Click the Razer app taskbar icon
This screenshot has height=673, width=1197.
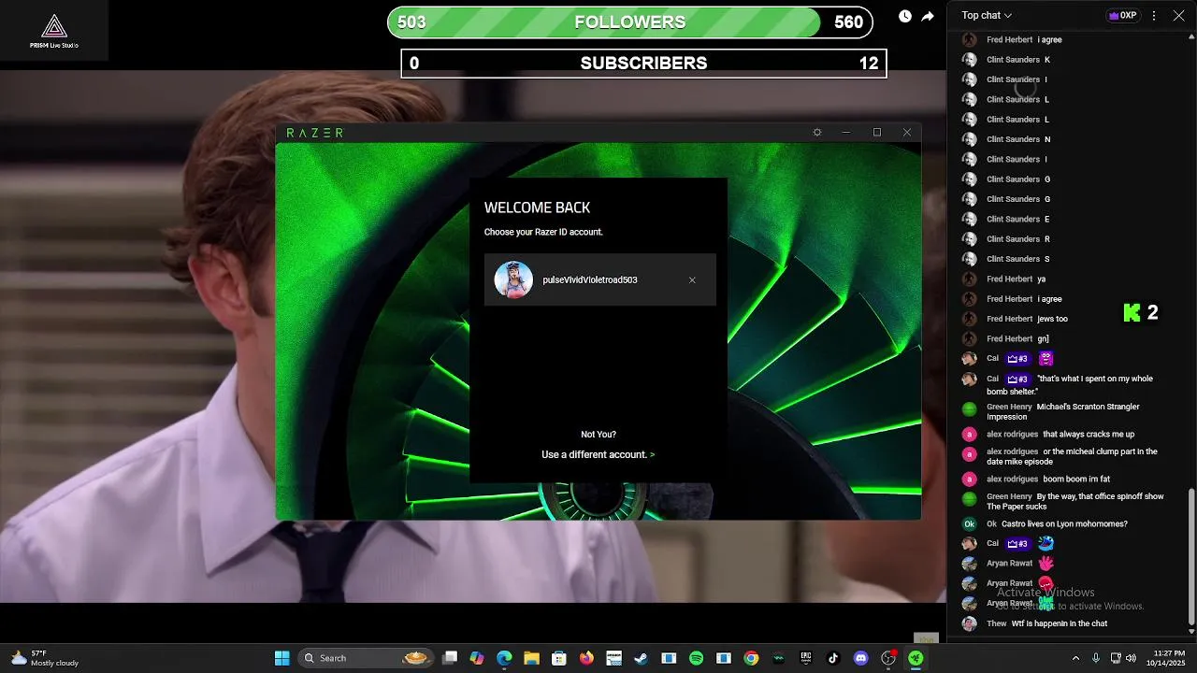pyautogui.click(x=916, y=658)
